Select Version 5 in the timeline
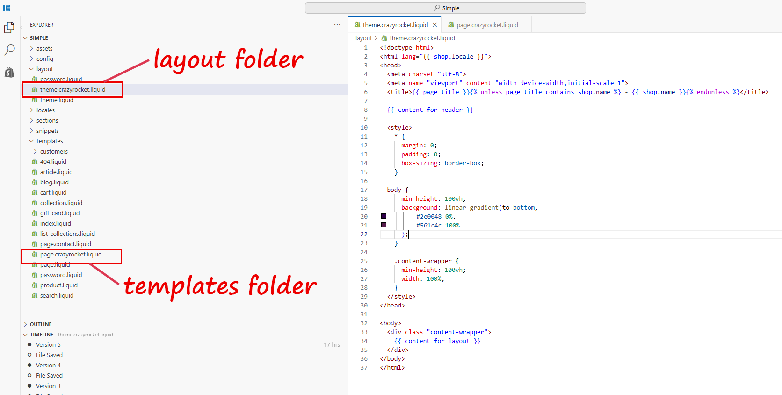This screenshot has width=782, height=395. [48, 345]
